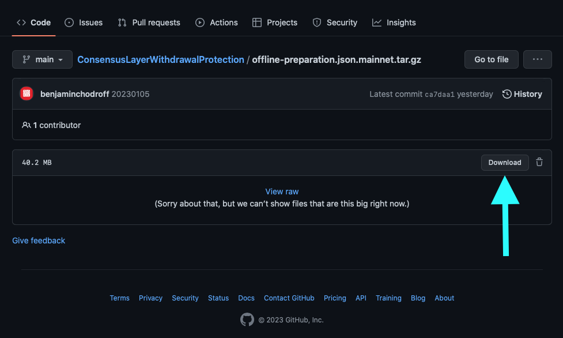
Task: Click the View raw link
Action: (x=282, y=191)
